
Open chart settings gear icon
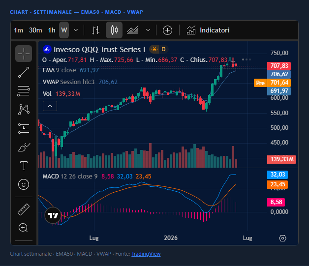(282, 238)
